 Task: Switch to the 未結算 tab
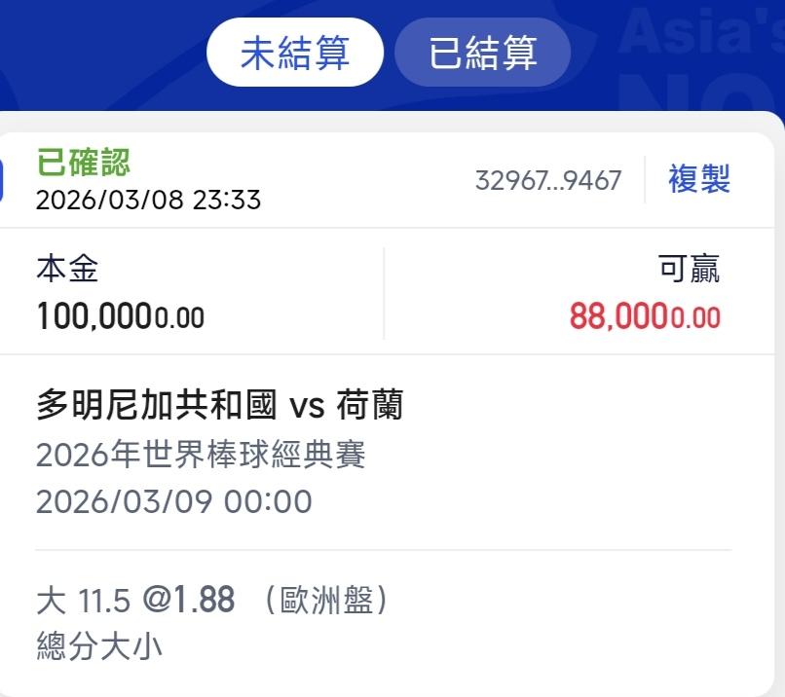pyautogui.click(x=294, y=53)
